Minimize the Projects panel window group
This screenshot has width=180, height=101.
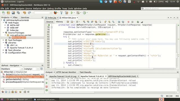tap(42, 17)
